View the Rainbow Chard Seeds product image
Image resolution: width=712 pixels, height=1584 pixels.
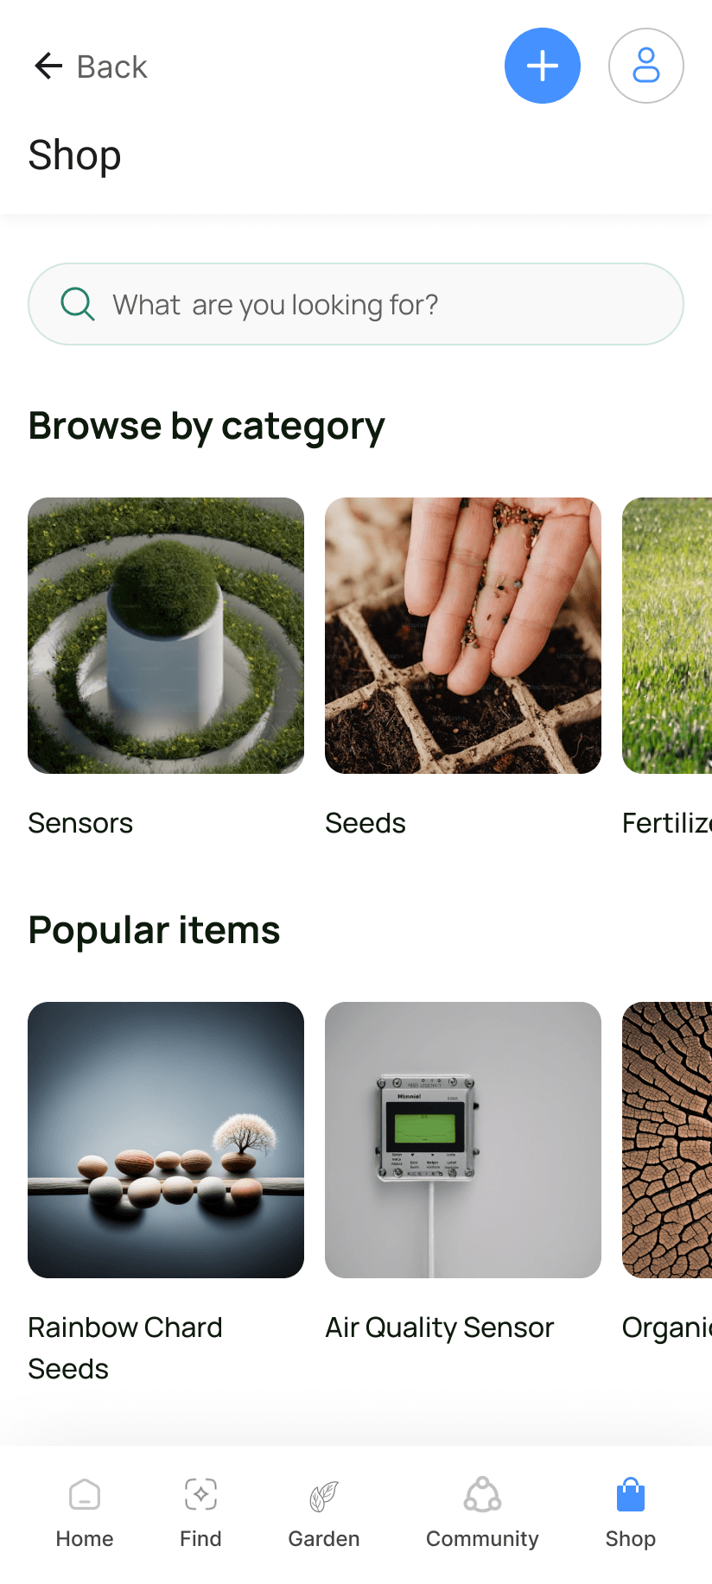tap(166, 1140)
